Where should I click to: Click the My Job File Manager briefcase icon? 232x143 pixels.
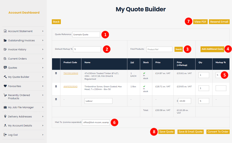(5, 107)
